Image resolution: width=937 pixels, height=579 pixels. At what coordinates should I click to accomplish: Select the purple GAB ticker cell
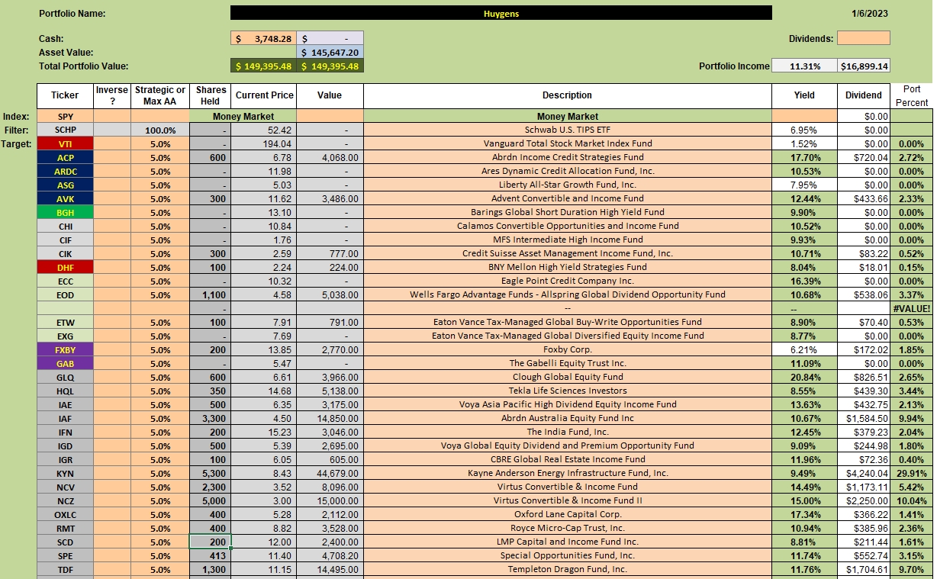coord(65,363)
